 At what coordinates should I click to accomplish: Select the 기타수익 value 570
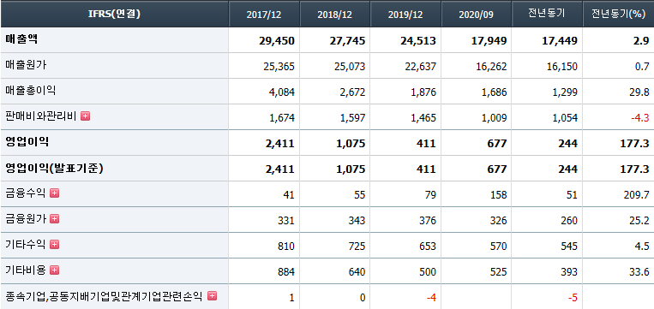pyautogui.click(x=499, y=247)
